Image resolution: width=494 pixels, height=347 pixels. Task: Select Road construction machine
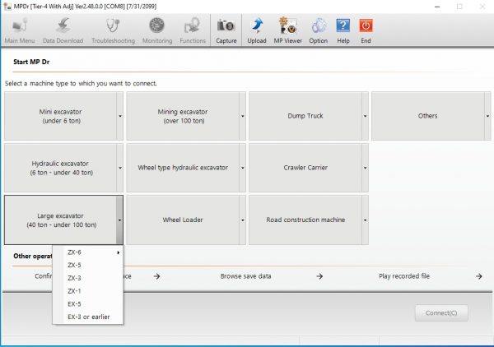(x=305, y=220)
